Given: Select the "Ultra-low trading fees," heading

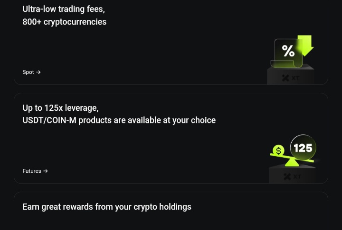Looking at the screenshot, I should point(64,9).
